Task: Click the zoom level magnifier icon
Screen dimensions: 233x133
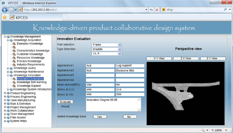Action: point(213,130)
